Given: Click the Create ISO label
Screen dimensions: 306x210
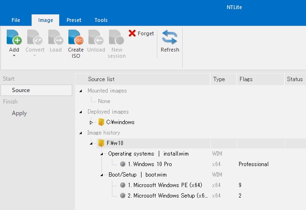Looking at the screenshot, I should point(76,53).
